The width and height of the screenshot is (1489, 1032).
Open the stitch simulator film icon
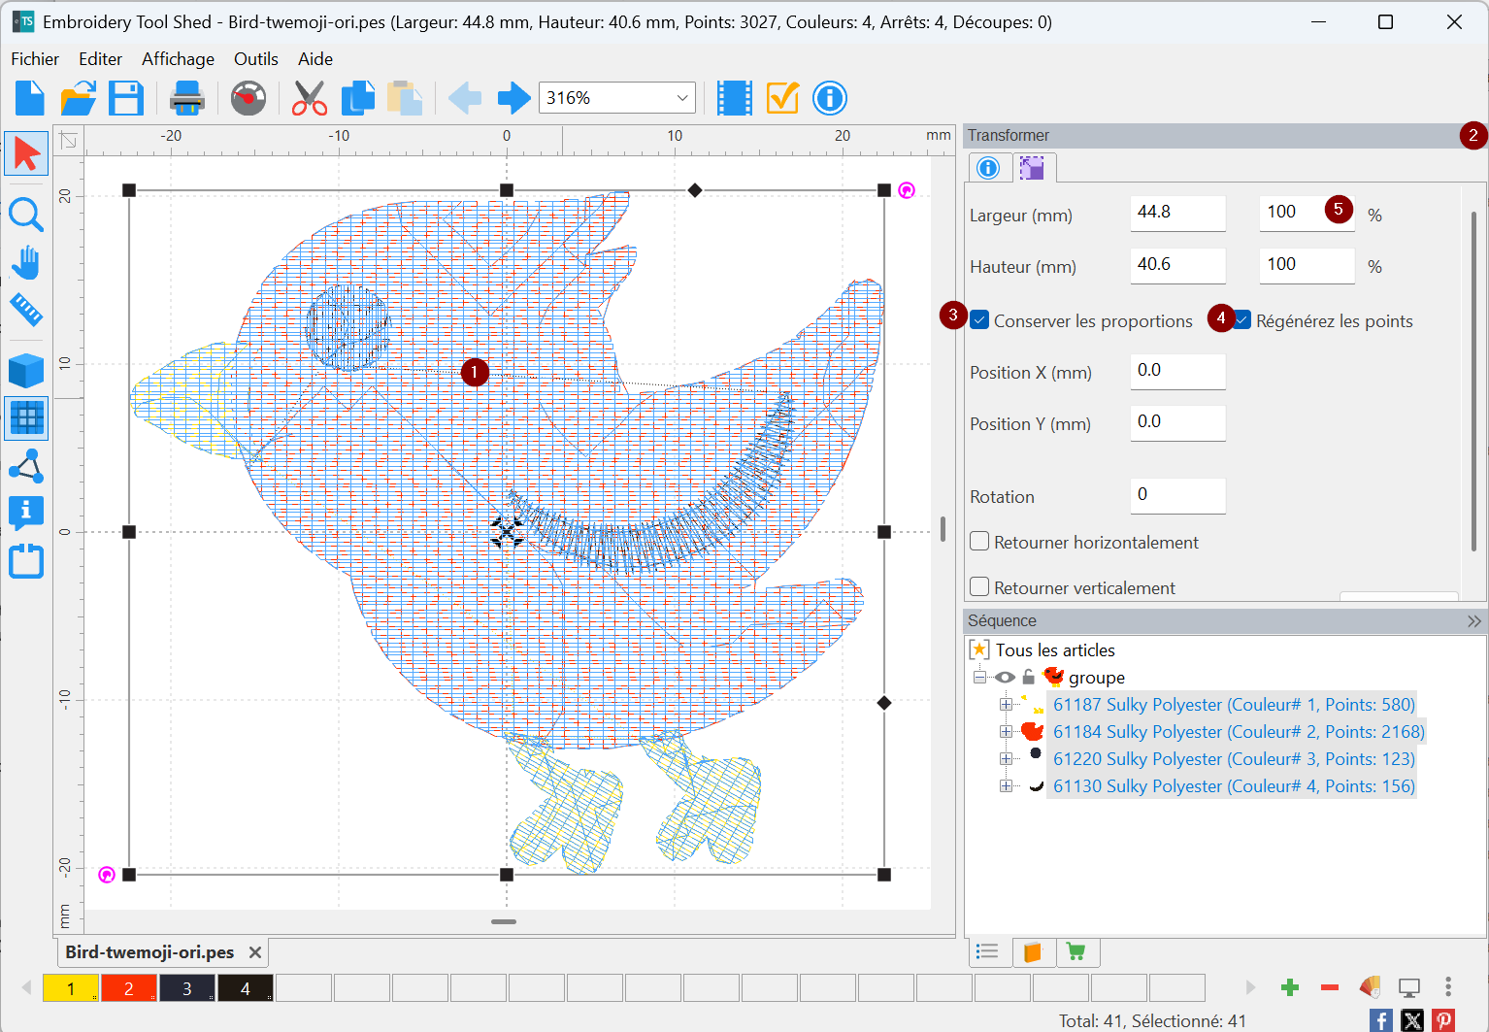734,98
